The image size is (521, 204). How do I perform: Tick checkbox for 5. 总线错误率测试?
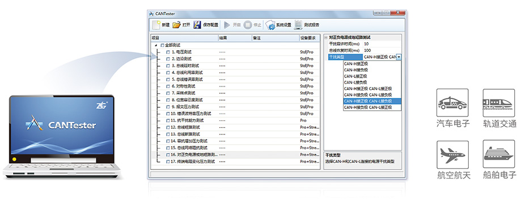coord(168,80)
